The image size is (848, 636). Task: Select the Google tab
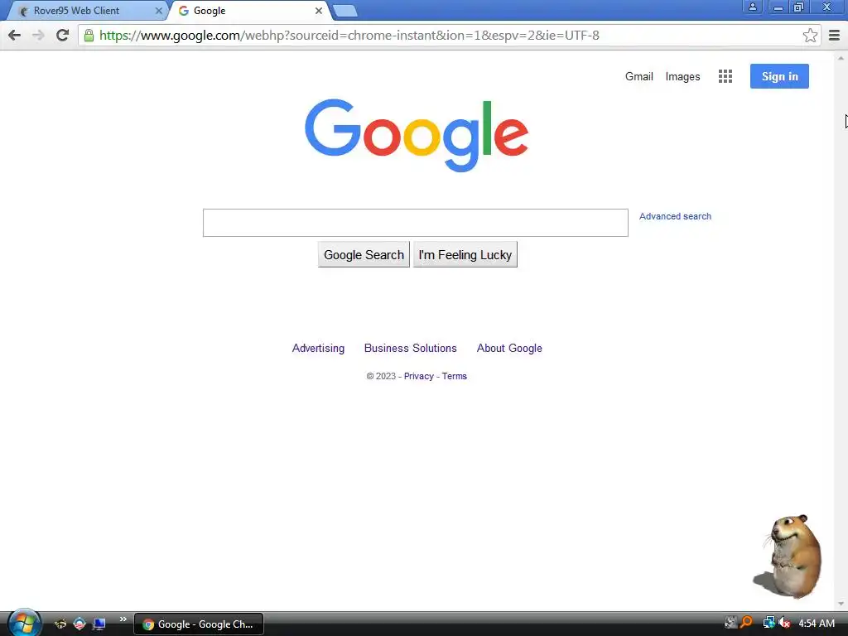[x=248, y=11]
